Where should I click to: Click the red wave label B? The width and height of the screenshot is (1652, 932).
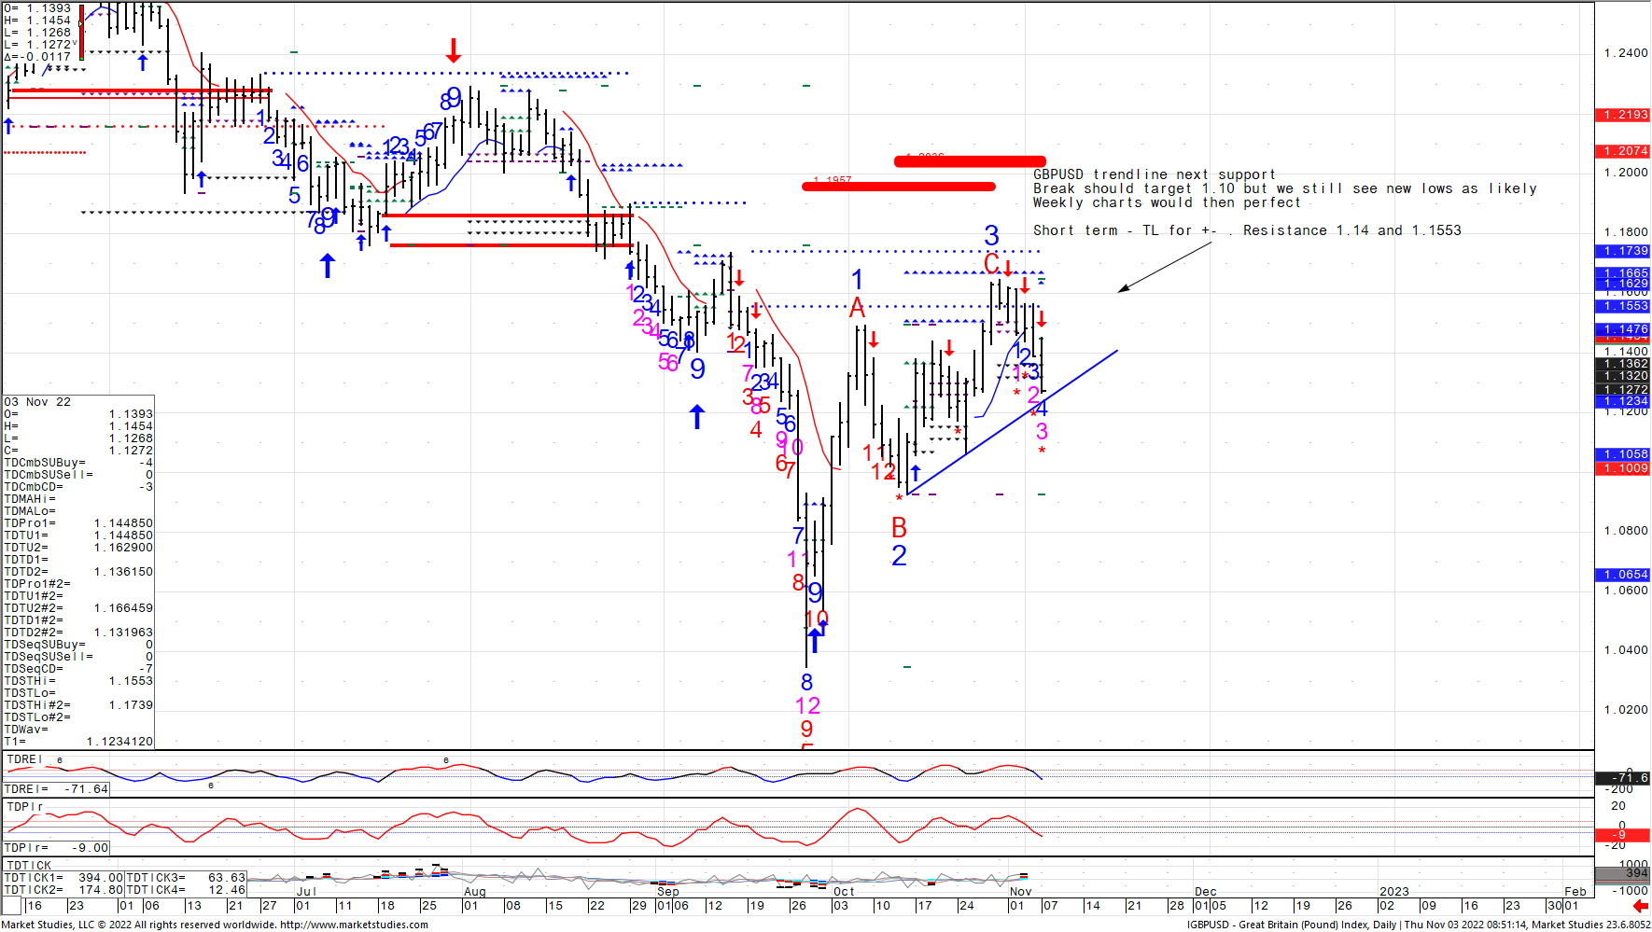coord(899,528)
